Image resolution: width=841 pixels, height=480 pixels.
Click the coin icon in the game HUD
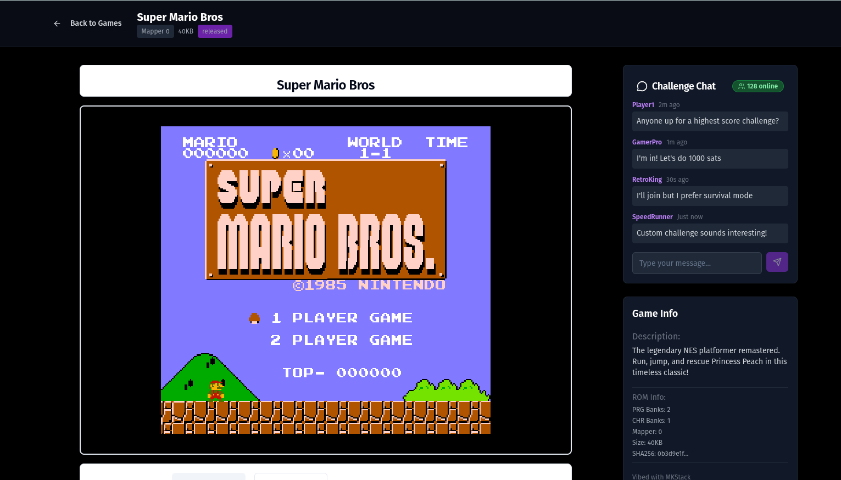[275, 153]
